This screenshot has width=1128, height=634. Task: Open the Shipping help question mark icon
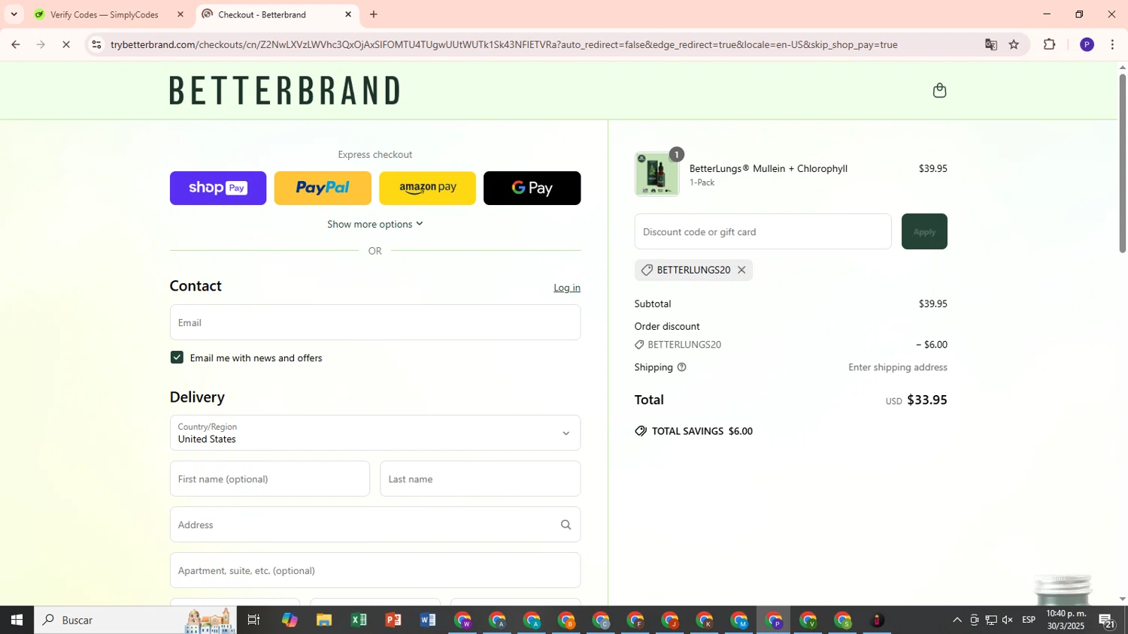[x=681, y=367]
